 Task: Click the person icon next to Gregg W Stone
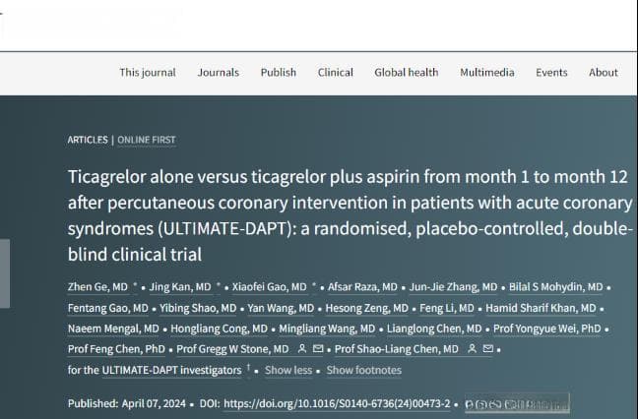tap(302, 349)
